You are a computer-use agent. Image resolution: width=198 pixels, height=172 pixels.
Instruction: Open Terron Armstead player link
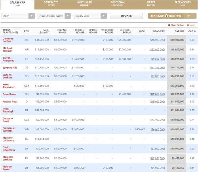tap(8, 59)
